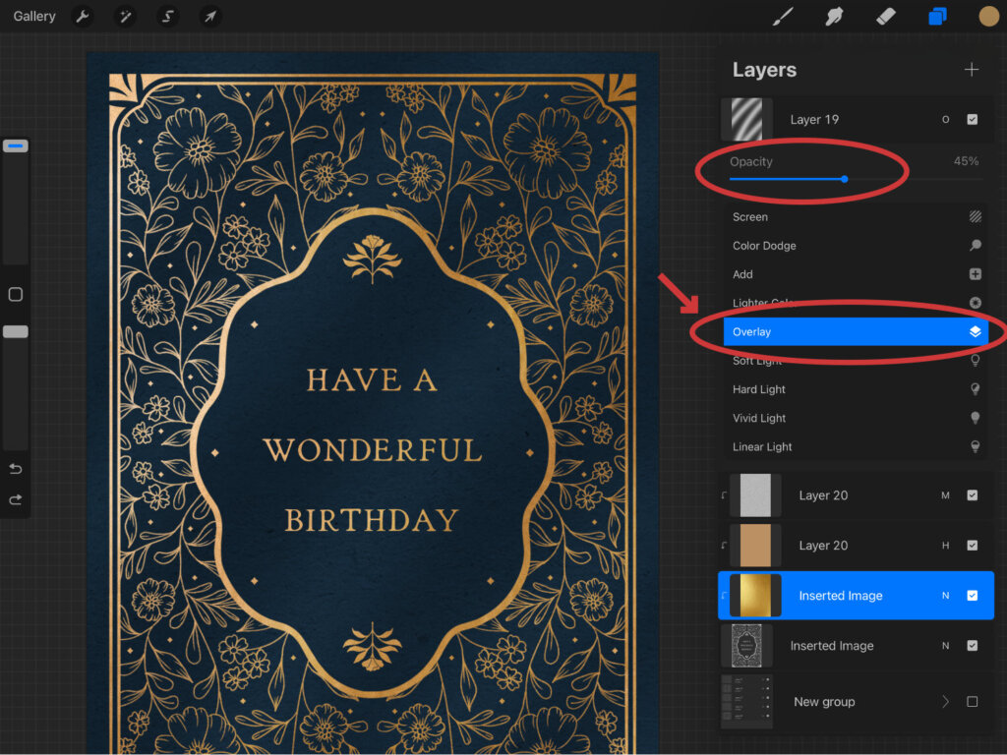Expand New group with chevron
The image size is (1007, 755).
click(945, 702)
